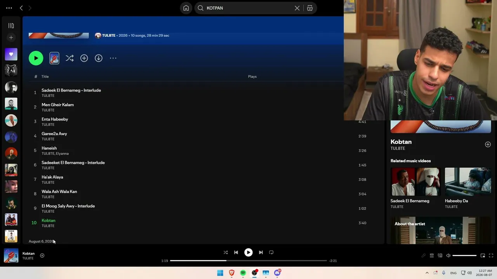This screenshot has height=279, width=497.
Task: Click the Plays column header
Action: pyautogui.click(x=252, y=77)
